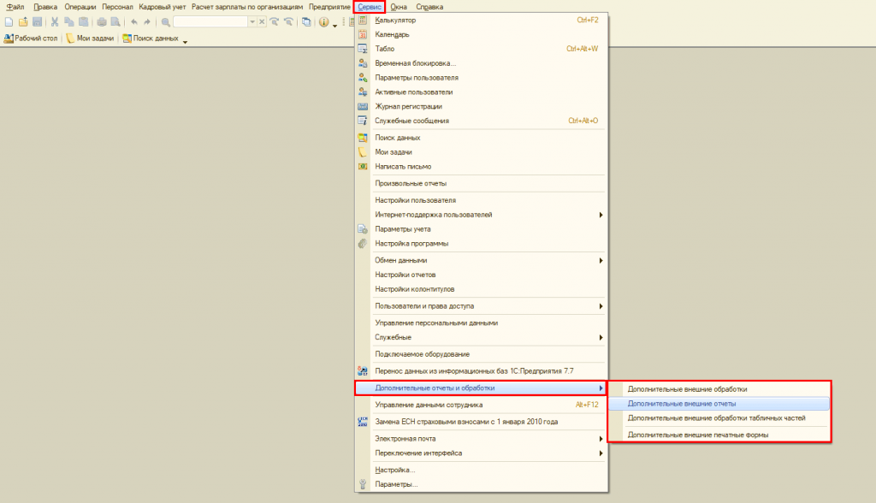
Task: Click the Save disk icon in toolbar
Action: pos(38,21)
